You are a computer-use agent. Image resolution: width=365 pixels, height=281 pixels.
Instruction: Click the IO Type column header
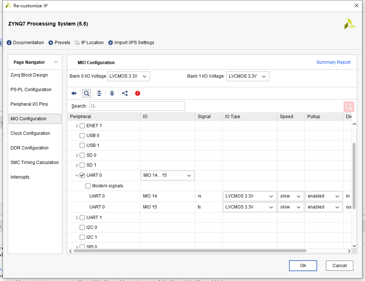(x=250, y=117)
